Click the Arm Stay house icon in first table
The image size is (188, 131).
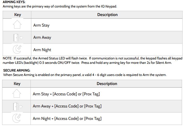tap(17, 24)
